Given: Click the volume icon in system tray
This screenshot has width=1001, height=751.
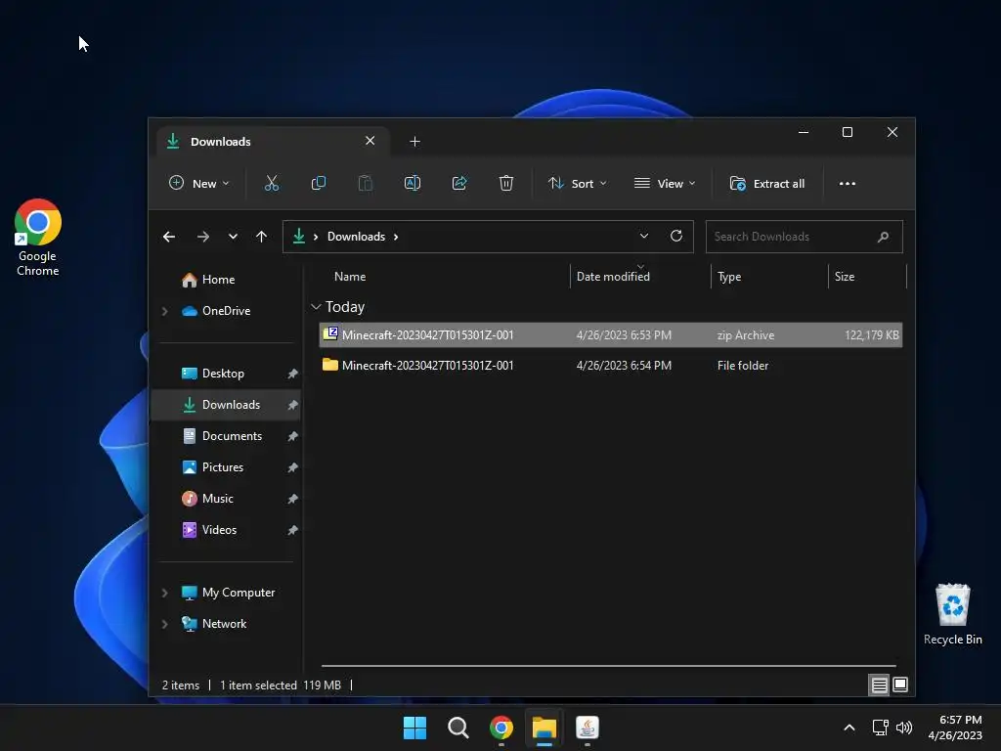Looking at the screenshot, I should pos(904,728).
